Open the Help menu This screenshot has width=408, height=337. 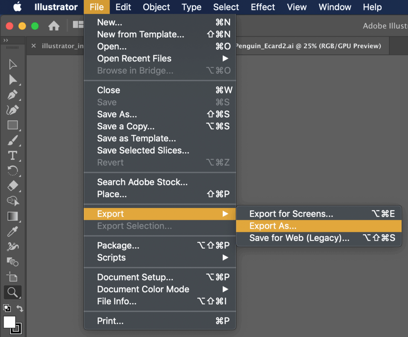tap(372, 7)
